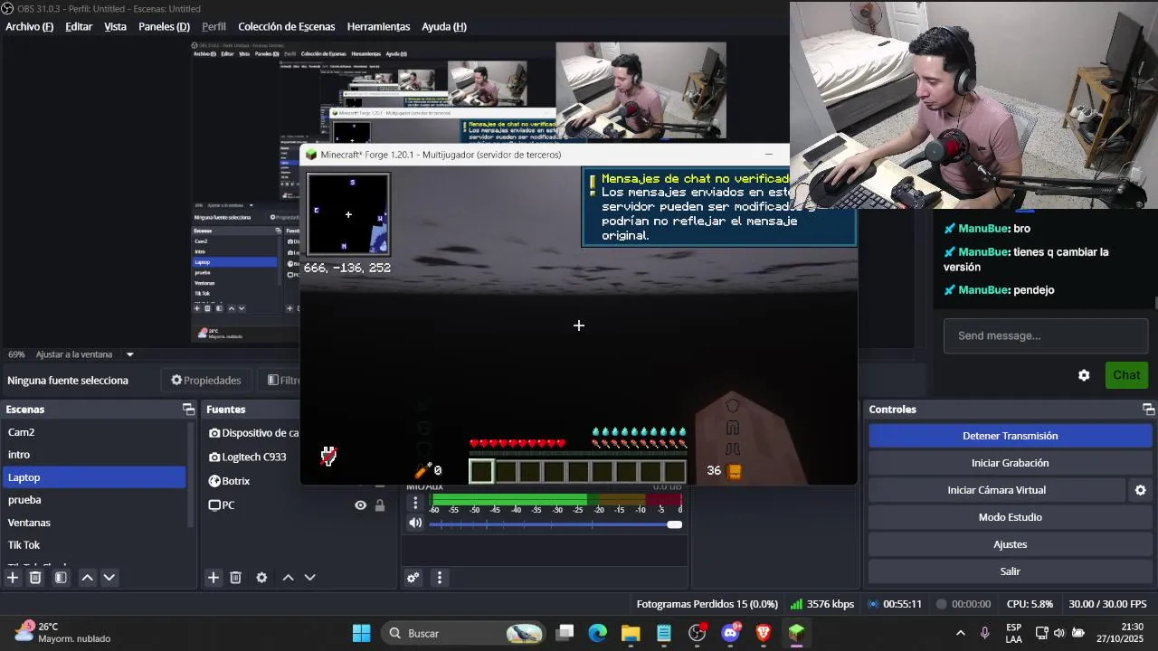Open Minecraft from taskbar
This screenshot has height=651, width=1158.
coord(797,633)
